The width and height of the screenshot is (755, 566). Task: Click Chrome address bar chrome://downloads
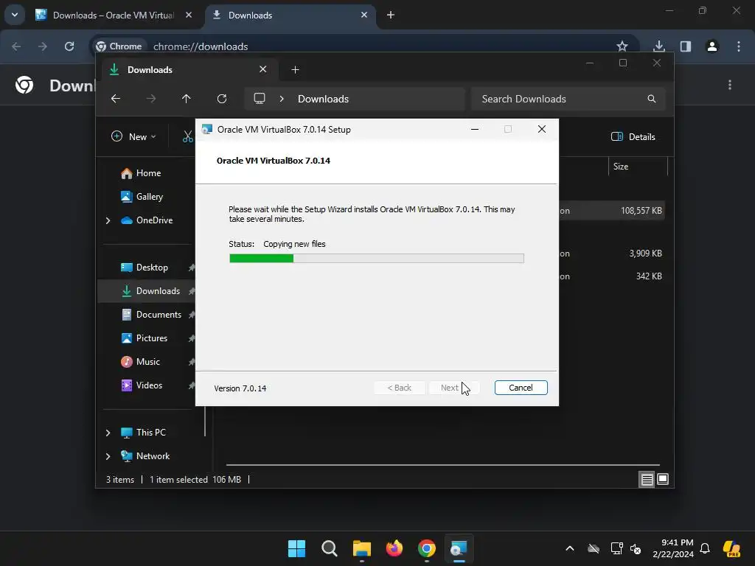click(x=201, y=46)
